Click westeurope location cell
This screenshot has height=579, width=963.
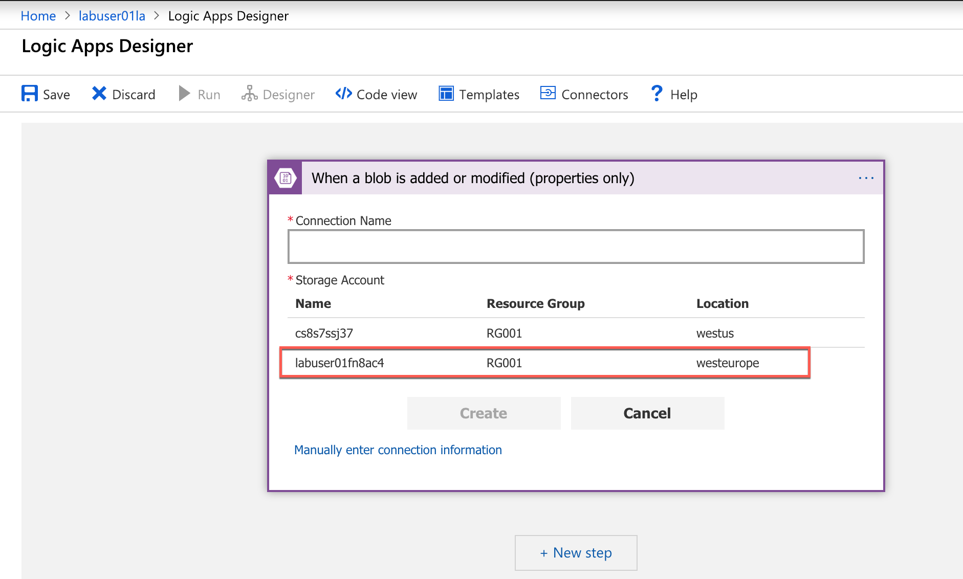pyautogui.click(x=728, y=363)
